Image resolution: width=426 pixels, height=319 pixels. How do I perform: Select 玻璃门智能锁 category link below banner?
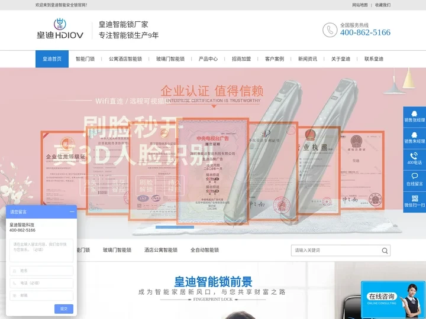(117, 250)
